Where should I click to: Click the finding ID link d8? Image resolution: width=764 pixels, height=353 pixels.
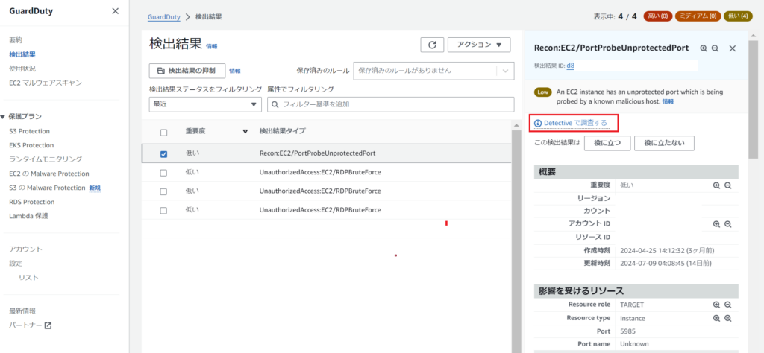[x=571, y=65]
